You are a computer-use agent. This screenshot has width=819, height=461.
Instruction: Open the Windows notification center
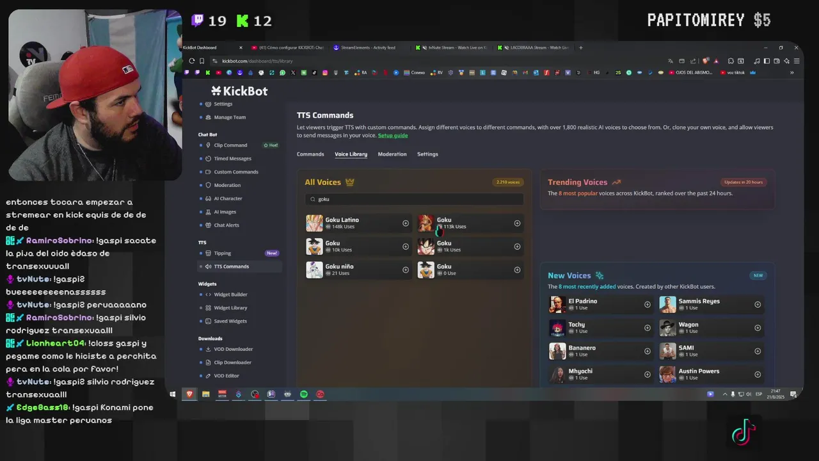(x=793, y=394)
